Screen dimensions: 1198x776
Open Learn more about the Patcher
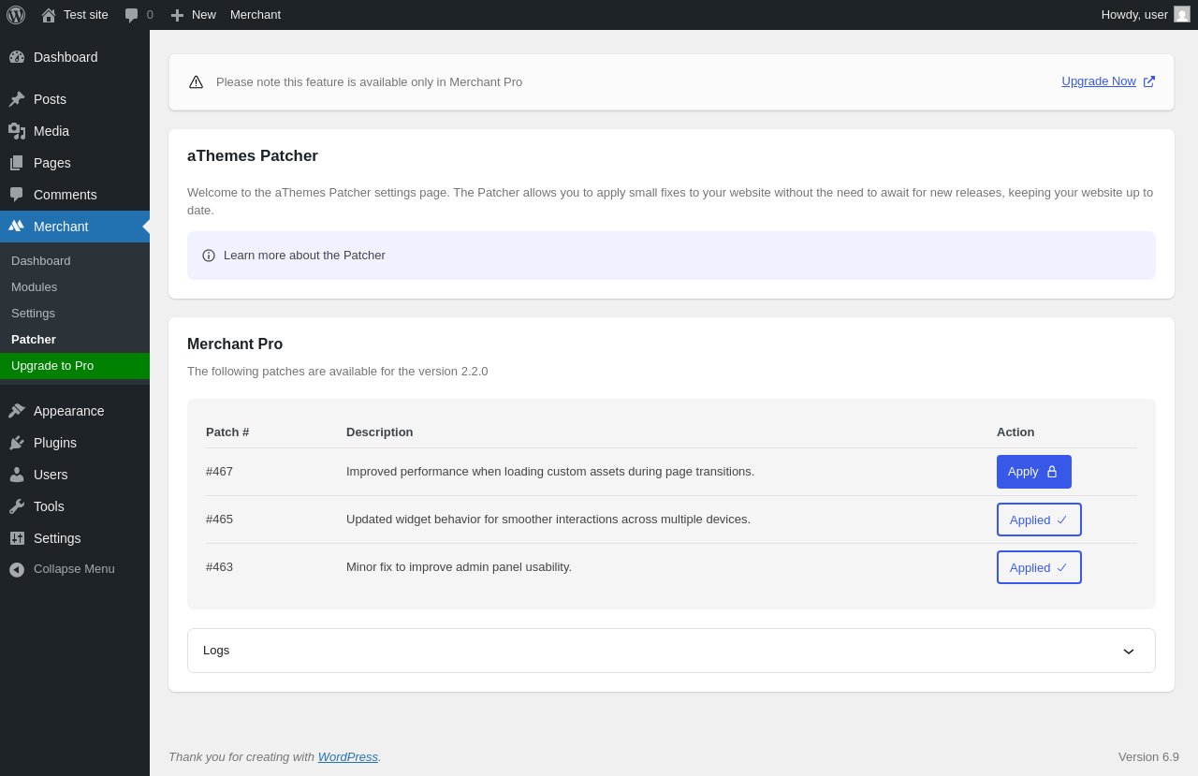pyautogui.click(x=304, y=256)
